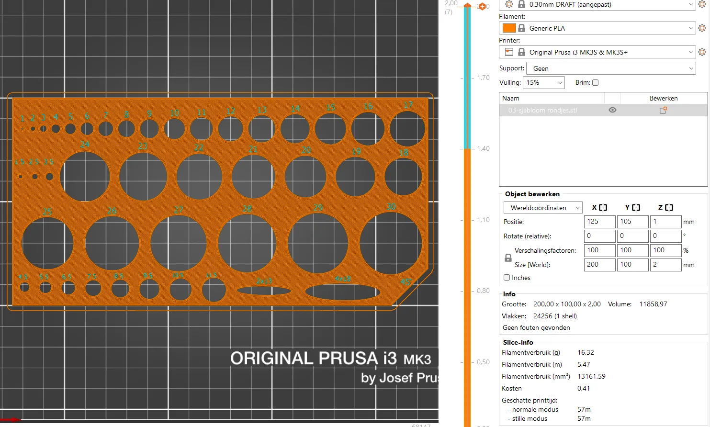Click the printer bed icon in printer selector
Viewport: 710px width, 427px height.
click(508, 52)
